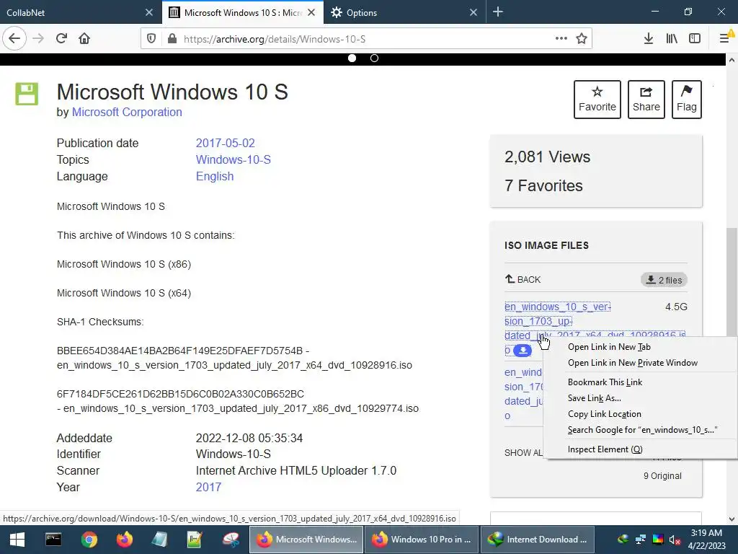Open a new browser tab
The height and width of the screenshot is (554, 738).
497,12
